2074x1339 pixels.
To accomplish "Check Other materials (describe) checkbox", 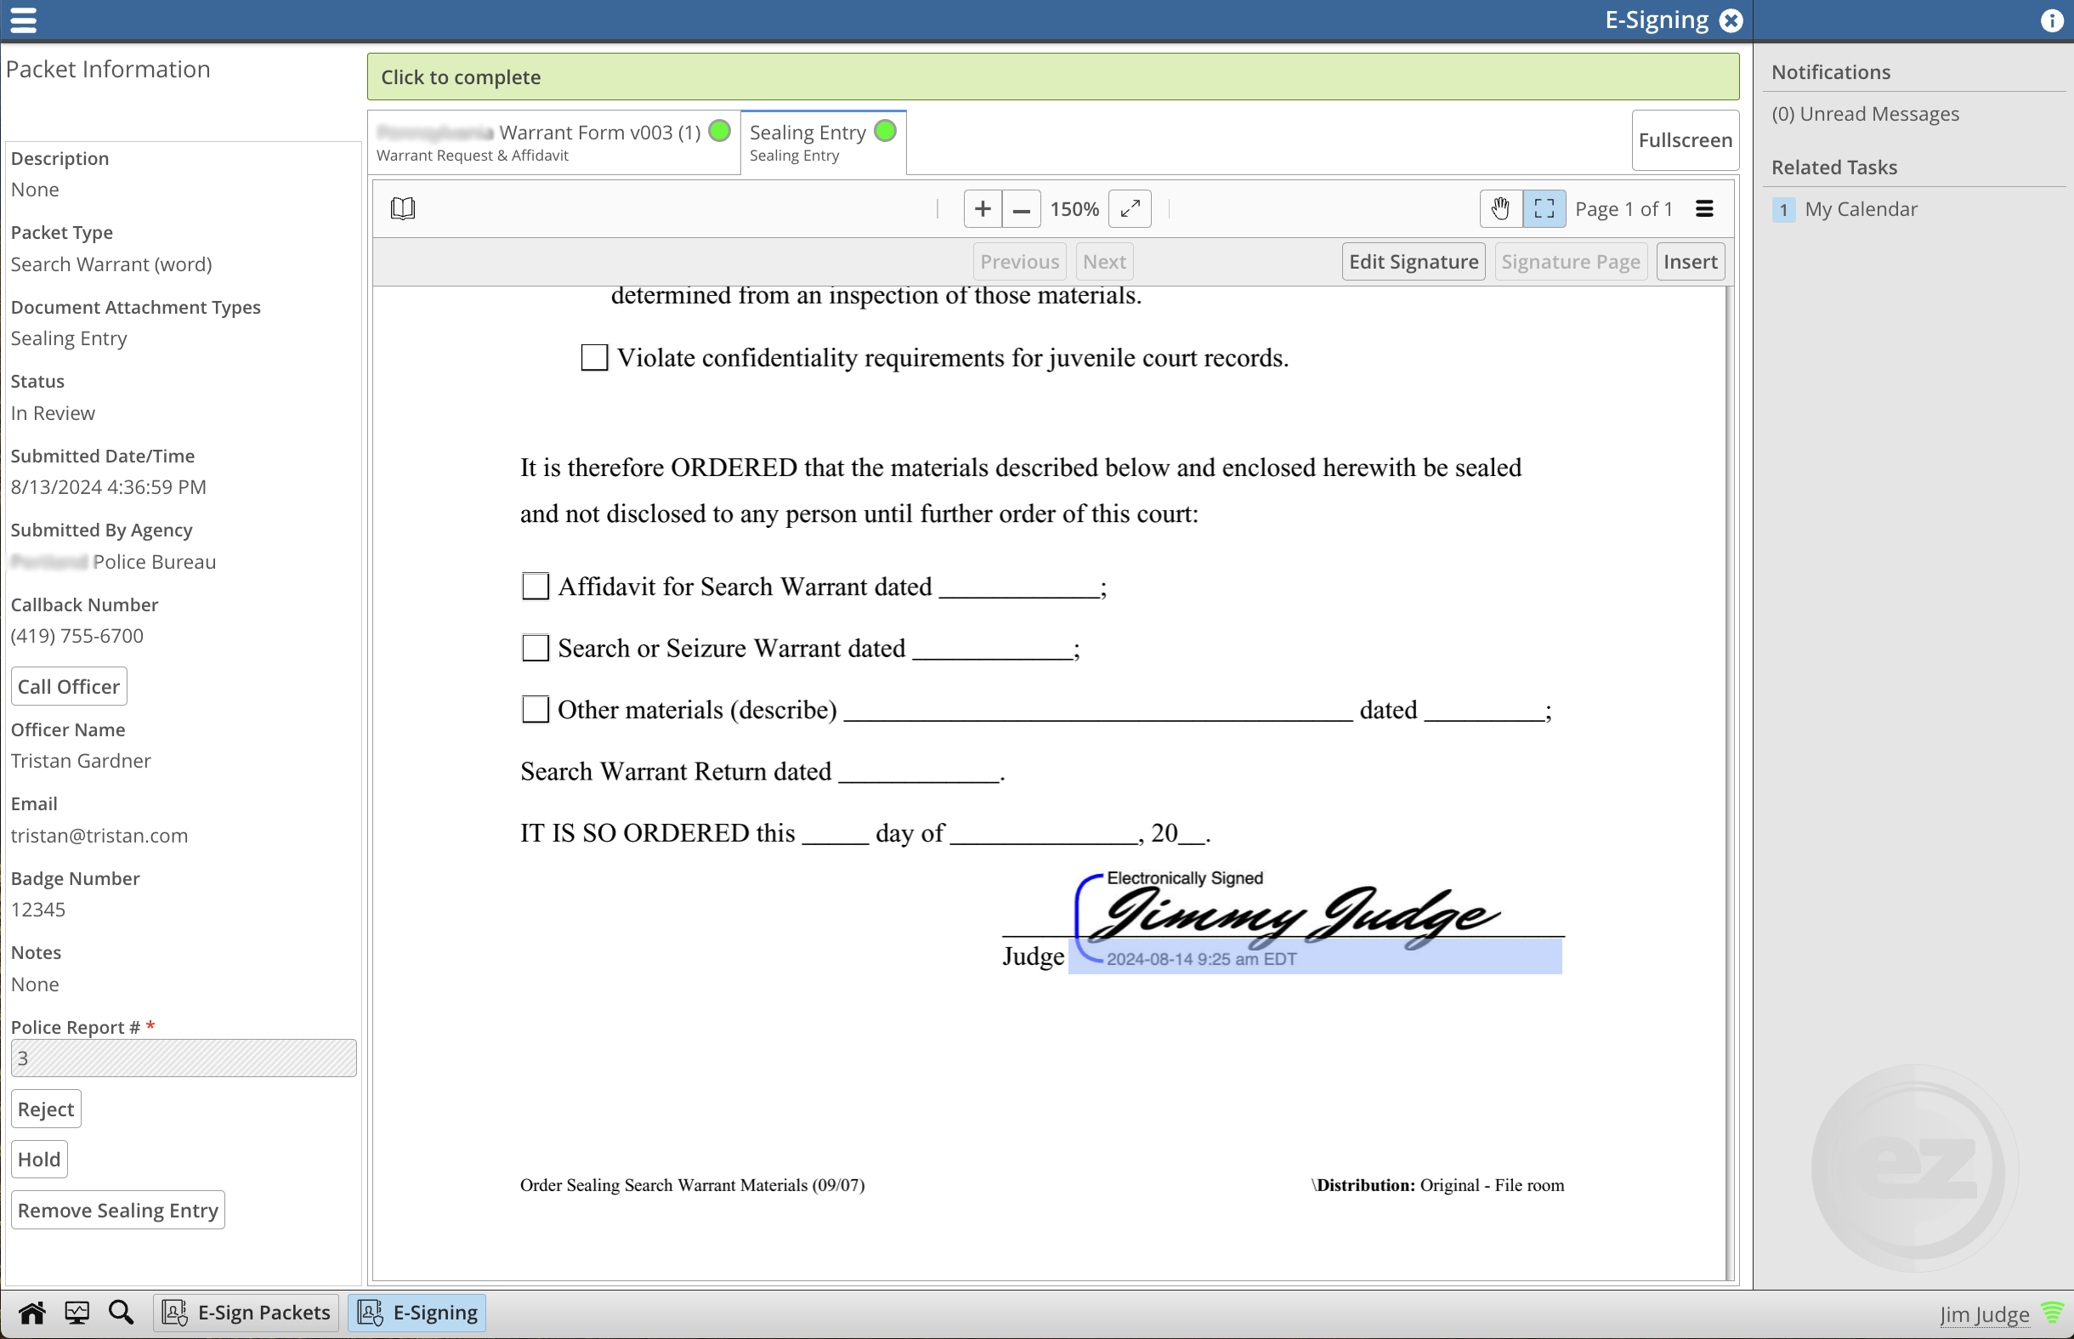I will [535, 710].
